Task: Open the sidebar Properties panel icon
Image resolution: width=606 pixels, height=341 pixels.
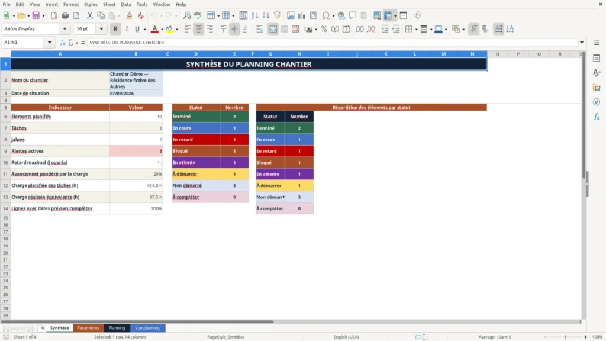Action: click(597, 59)
